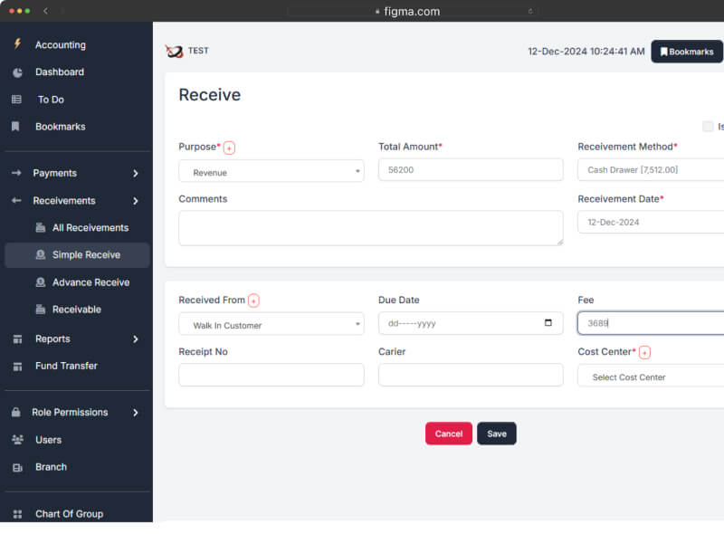724x534 pixels.
Task: Click the Dashboard pie chart icon
Action: coord(17,72)
